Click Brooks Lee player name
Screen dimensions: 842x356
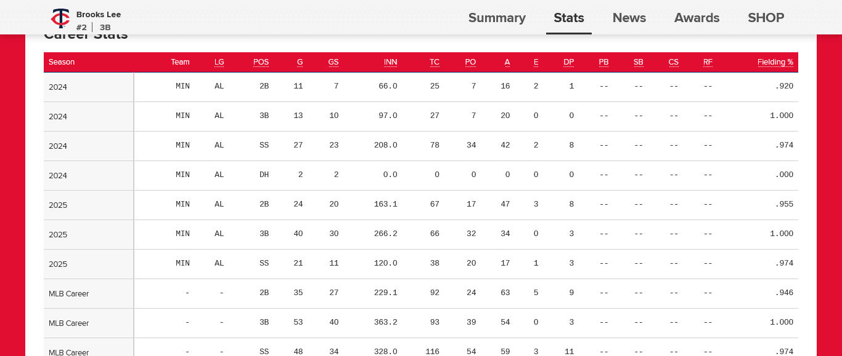point(99,14)
